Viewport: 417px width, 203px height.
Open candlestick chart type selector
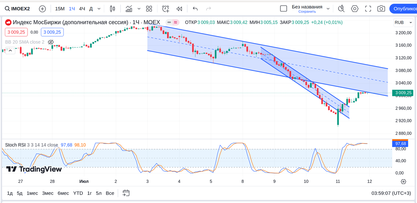click(x=112, y=9)
